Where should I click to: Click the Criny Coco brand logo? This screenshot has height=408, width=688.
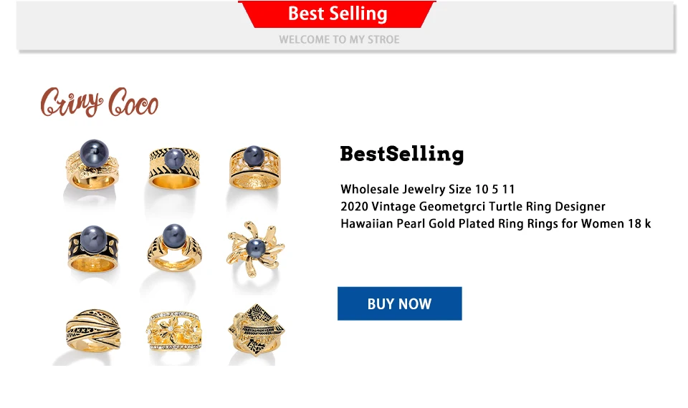[99, 102]
